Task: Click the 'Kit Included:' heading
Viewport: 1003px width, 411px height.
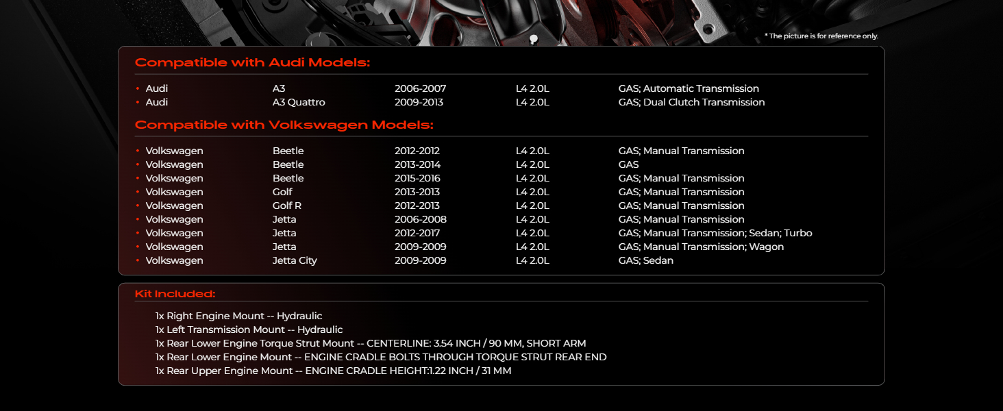Action: 175,294
